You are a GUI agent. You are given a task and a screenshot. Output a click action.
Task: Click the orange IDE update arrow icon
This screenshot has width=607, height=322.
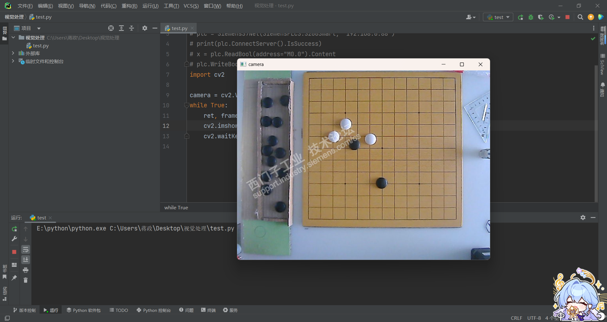[591, 17]
